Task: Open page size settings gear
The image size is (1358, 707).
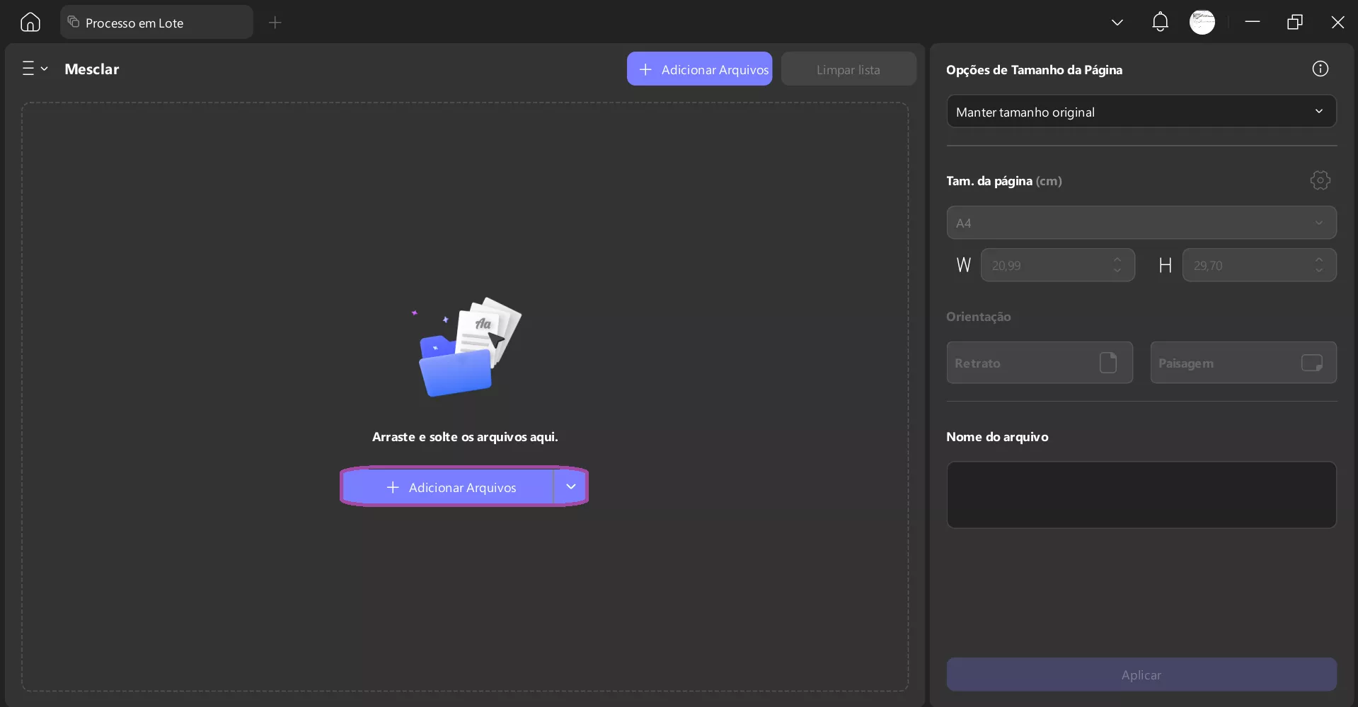Action: (1319, 180)
